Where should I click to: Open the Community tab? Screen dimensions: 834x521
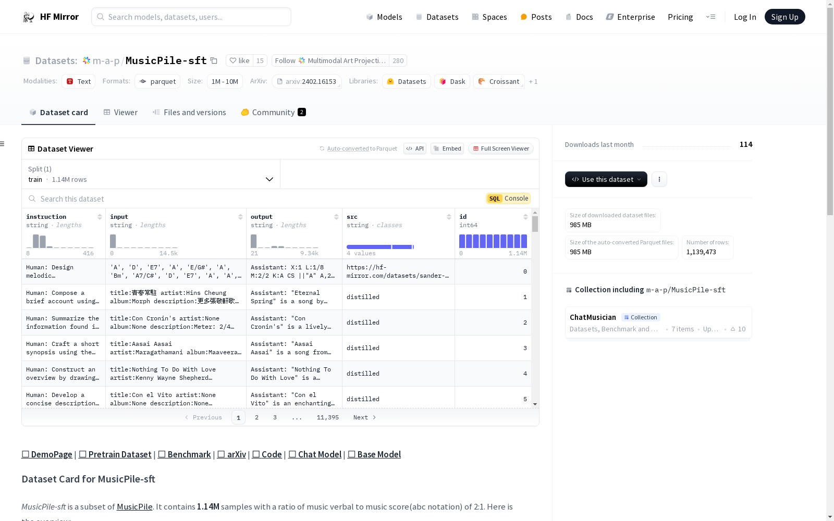pyautogui.click(x=274, y=113)
